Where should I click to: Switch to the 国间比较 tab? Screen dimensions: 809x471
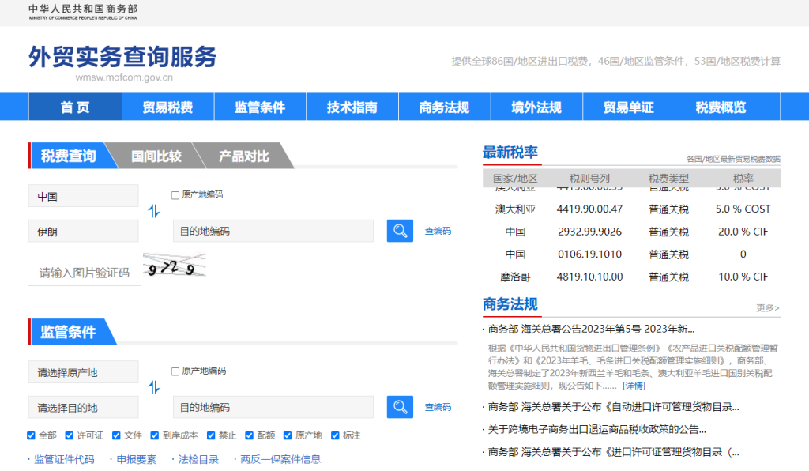[x=156, y=156]
